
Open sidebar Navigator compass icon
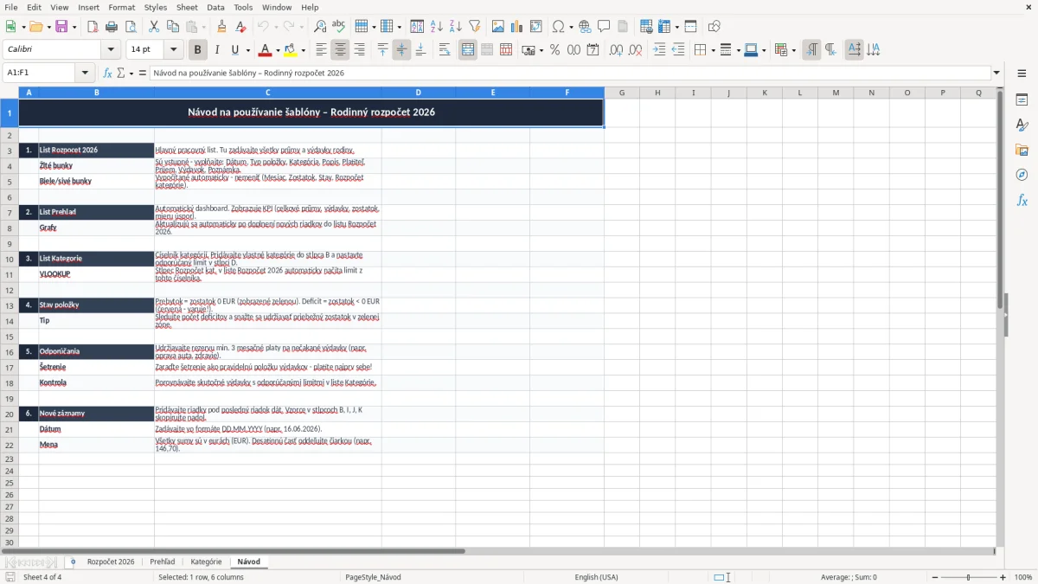[1022, 176]
